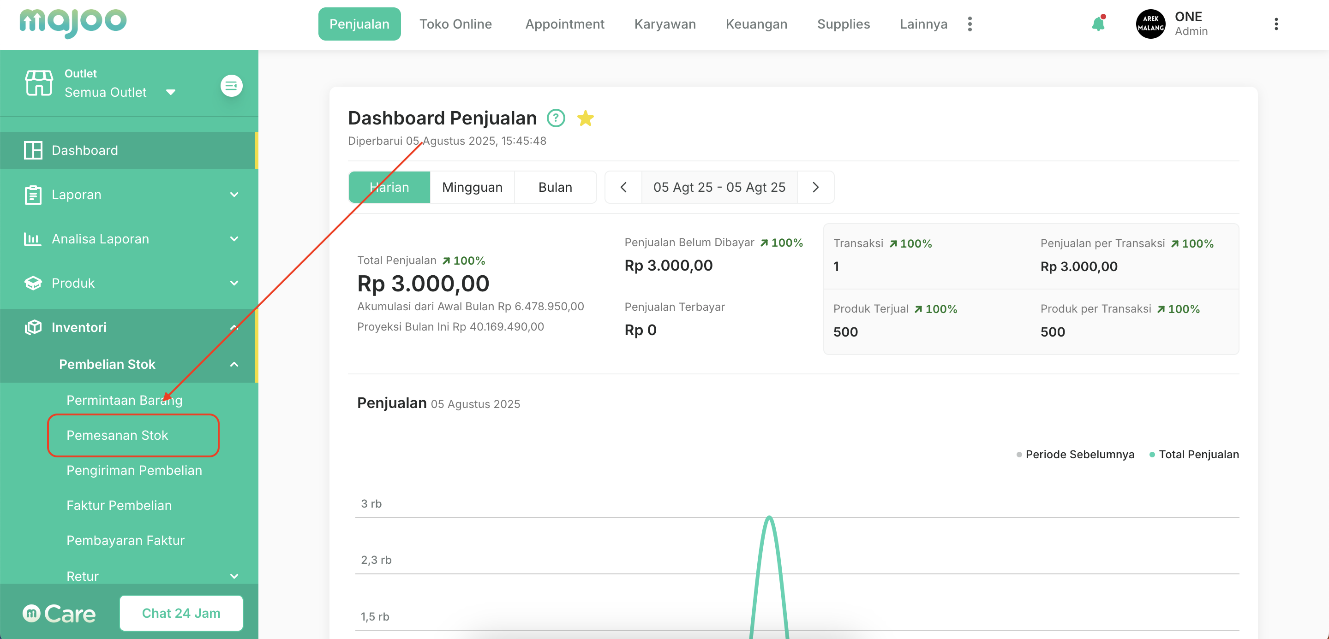Open the Lainnya tab

[923, 24]
